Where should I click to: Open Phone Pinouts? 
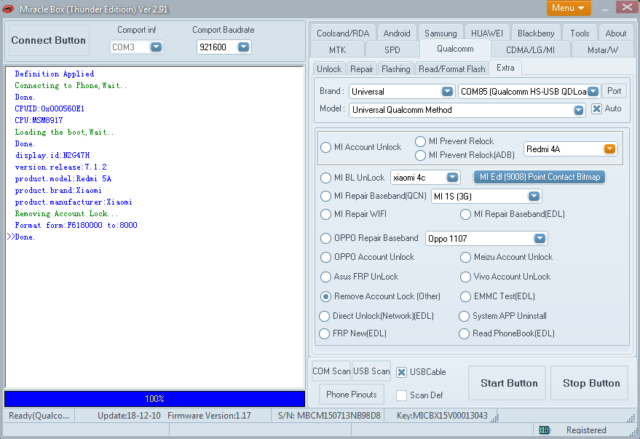pyautogui.click(x=352, y=395)
